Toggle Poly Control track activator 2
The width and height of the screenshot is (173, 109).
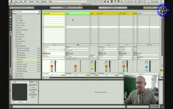point(52,66)
